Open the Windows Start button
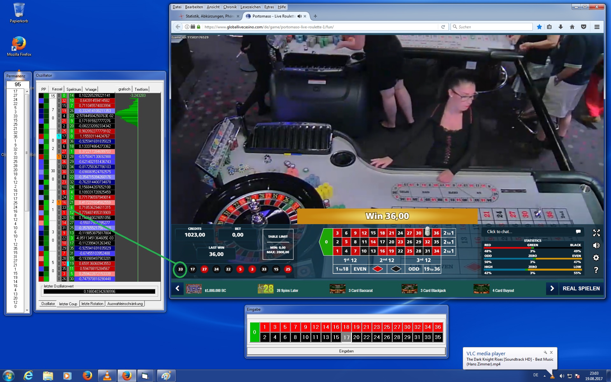Viewport: 611px width, 382px height. (x=9, y=376)
